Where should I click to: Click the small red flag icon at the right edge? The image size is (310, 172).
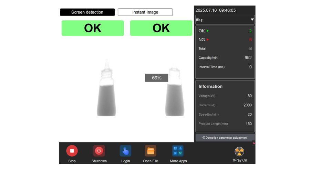pyautogui.click(x=254, y=142)
